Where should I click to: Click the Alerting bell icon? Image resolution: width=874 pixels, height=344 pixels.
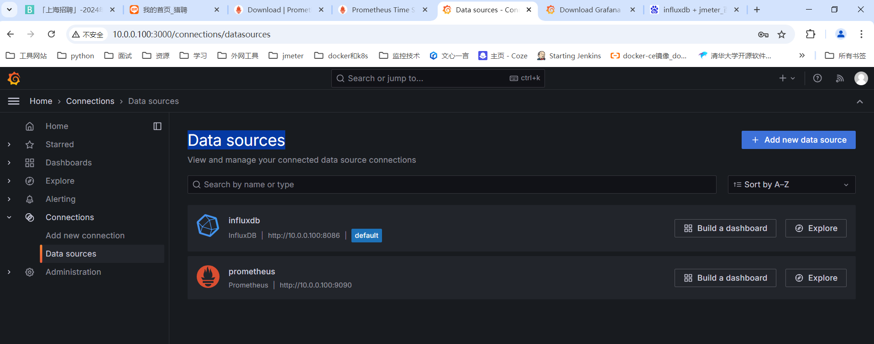tap(30, 199)
